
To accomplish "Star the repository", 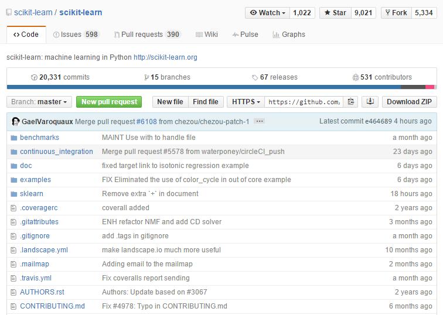I will click(x=335, y=13).
